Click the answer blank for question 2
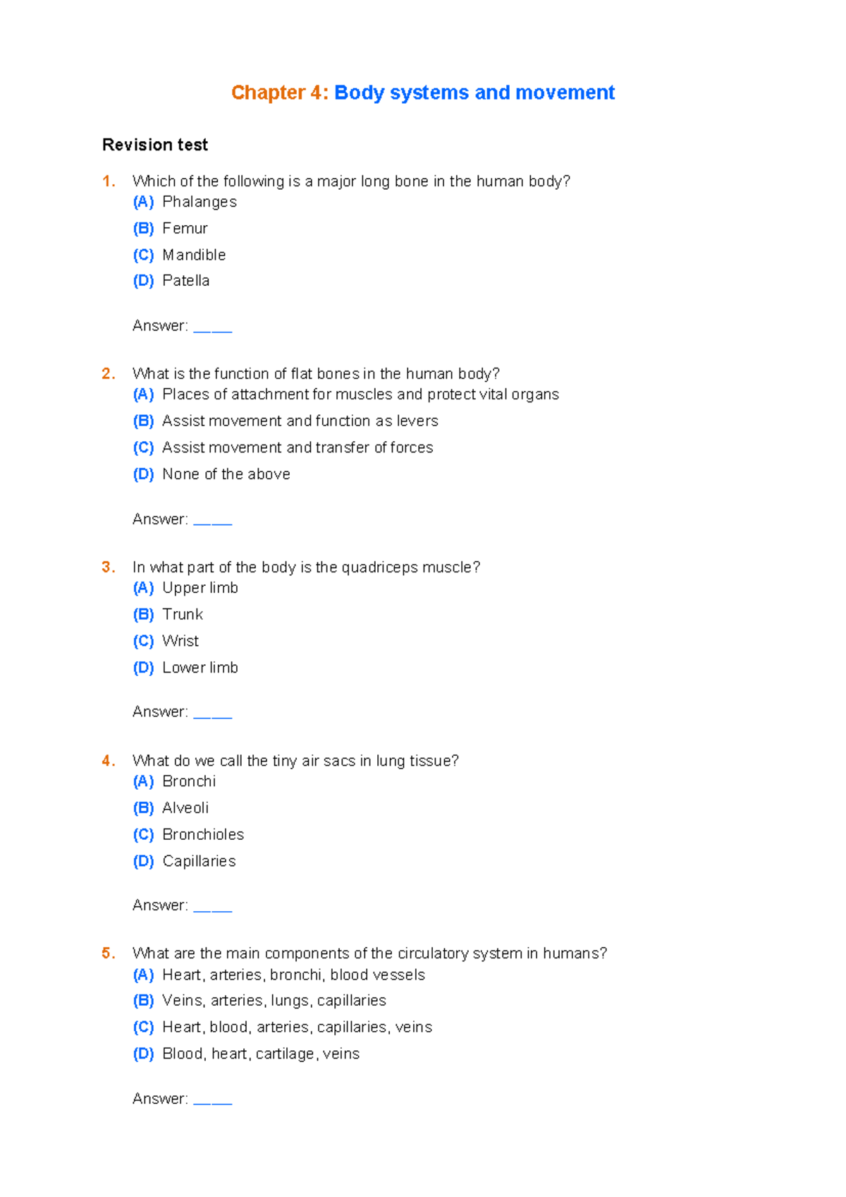Viewport: 846px width, 1197px height. click(212, 520)
